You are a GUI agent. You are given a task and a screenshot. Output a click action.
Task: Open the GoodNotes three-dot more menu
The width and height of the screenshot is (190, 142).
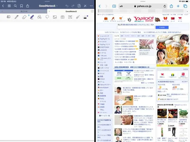91,6
